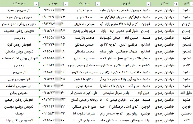Select manager cell حسین صدیقی
Viewport: 193px width, 124px height.
(84, 45)
